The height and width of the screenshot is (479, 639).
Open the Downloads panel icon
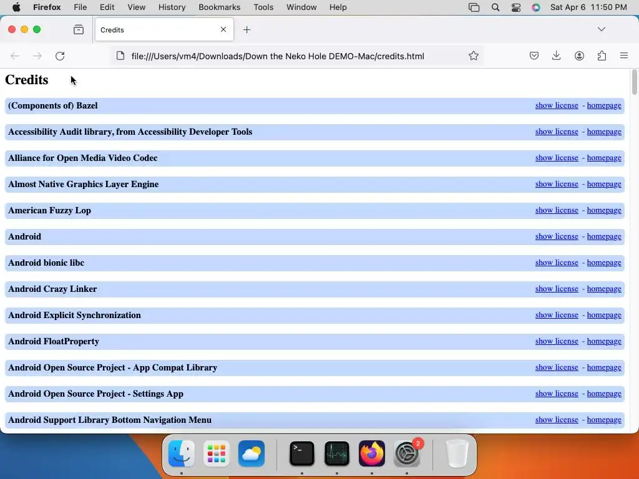coord(556,56)
